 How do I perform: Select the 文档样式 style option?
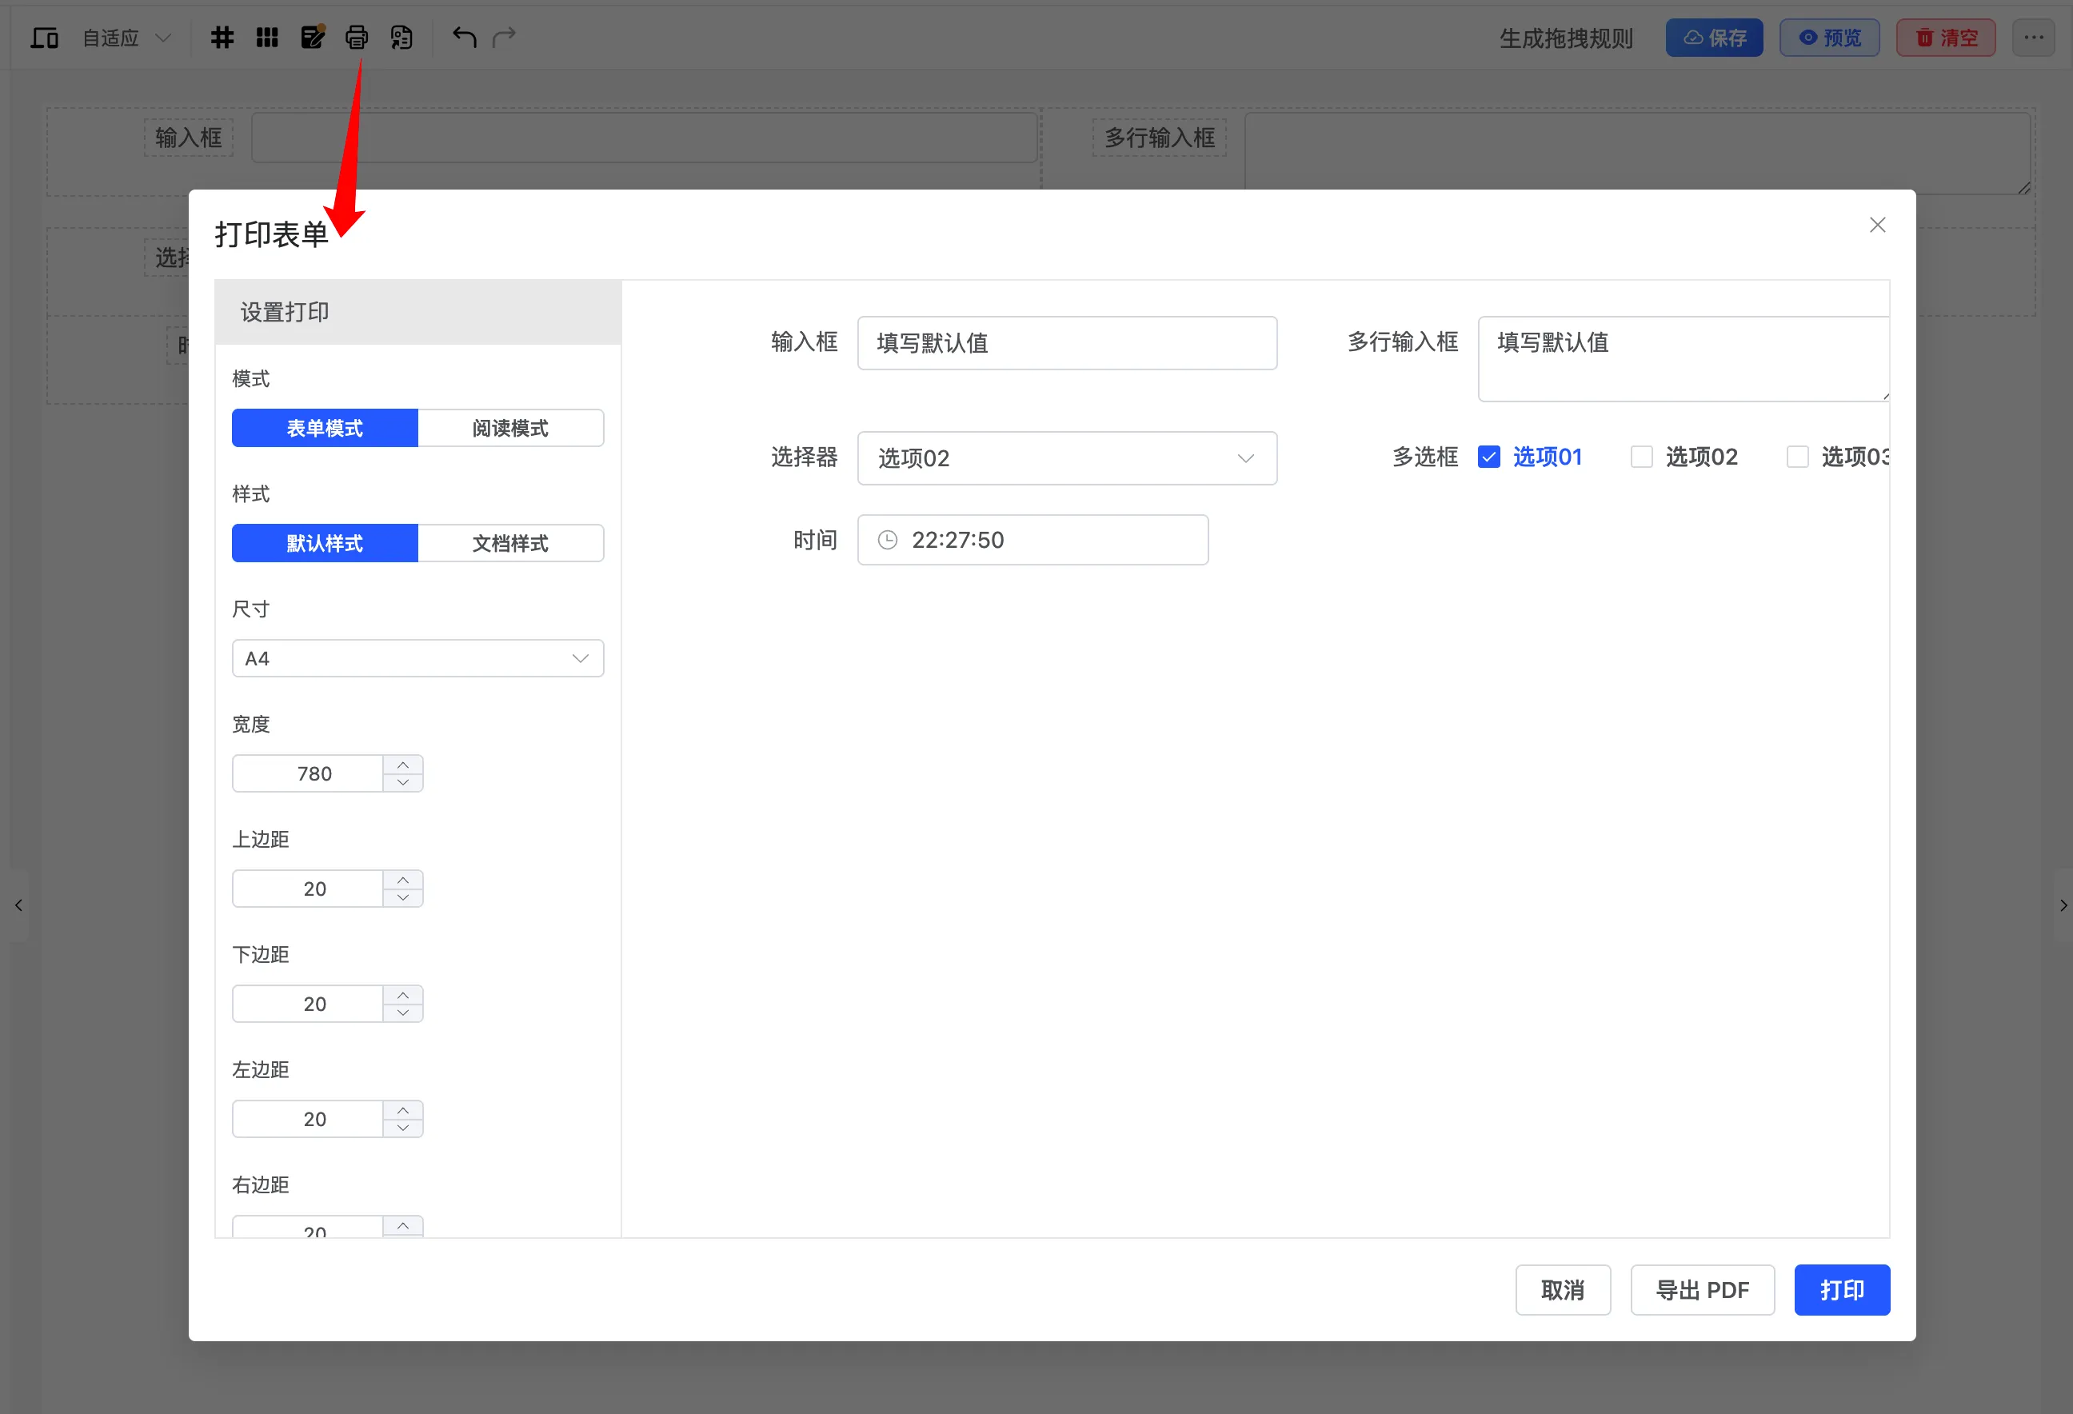pos(510,542)
